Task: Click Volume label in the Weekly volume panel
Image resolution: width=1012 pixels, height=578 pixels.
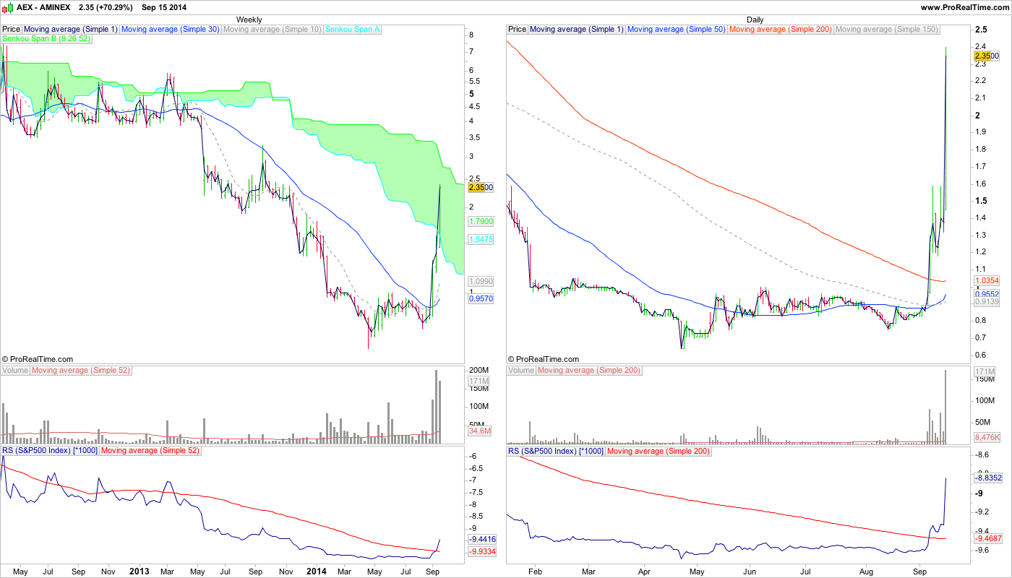Action: (x=16, y=371)
